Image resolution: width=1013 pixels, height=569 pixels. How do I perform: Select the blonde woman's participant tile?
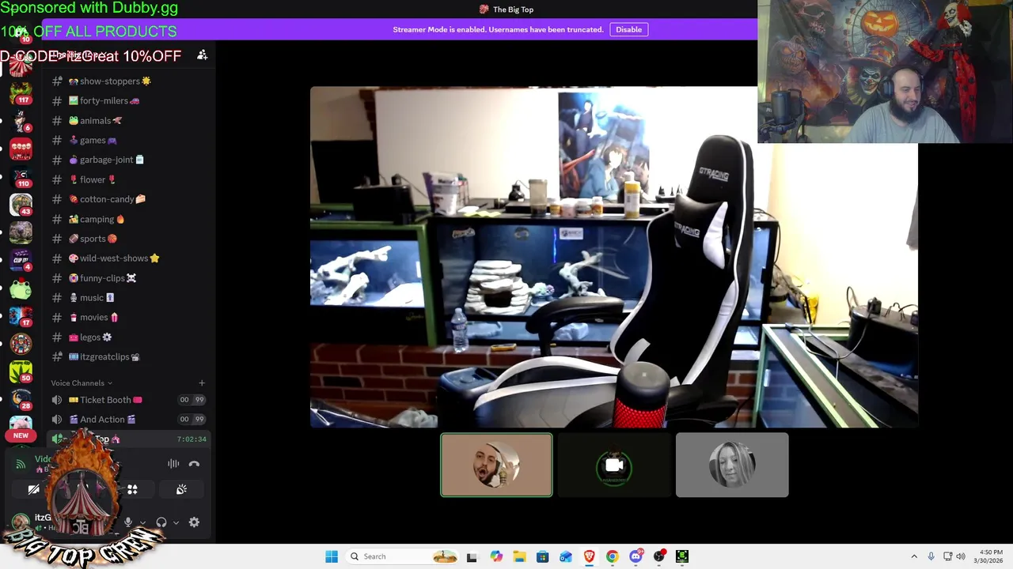point(732,465)
